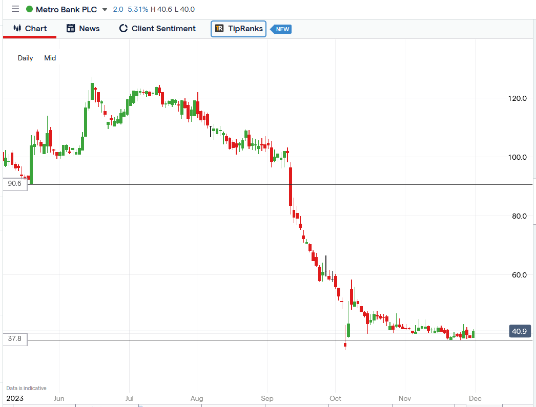Click the H 40.6 high value

click(161, 10)
